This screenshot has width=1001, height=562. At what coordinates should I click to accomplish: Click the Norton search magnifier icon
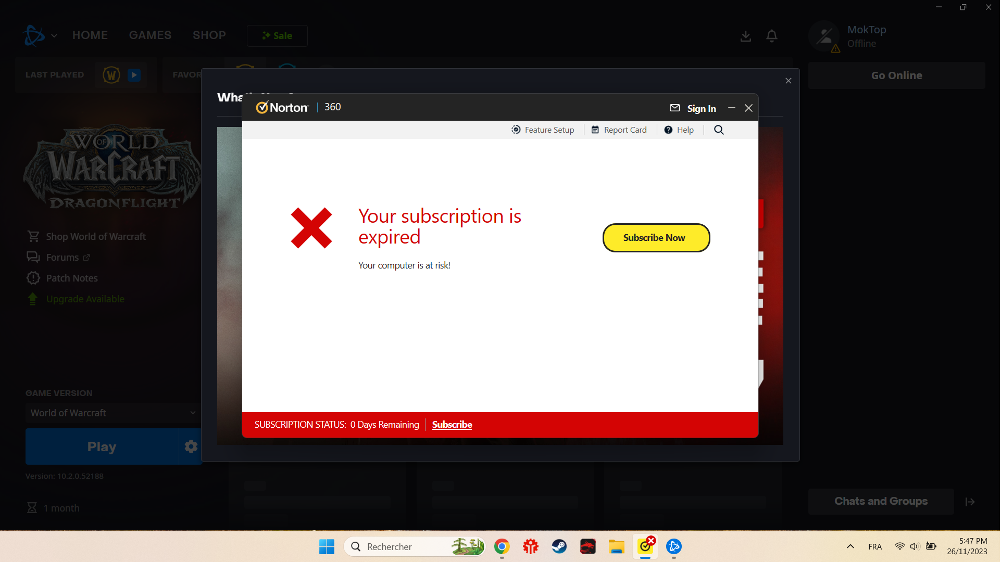point(719,130)
